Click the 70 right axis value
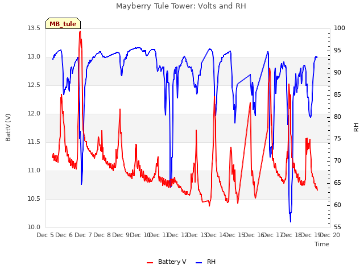Screen dimensions: 364x273 click(x=337, y=161)
